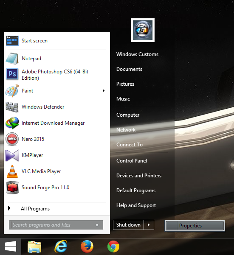Open Network from the Start menu
The height and width of the screenshot is (255, 234).
tap(126, 130)
